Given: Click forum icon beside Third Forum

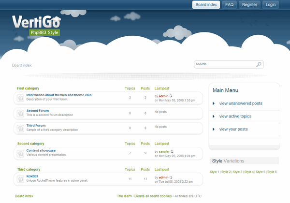Looking at the screenshot, I should (20, 128).
